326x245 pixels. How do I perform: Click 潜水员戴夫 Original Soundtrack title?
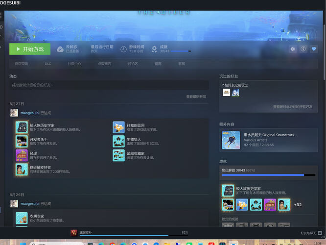coord(269,135)
